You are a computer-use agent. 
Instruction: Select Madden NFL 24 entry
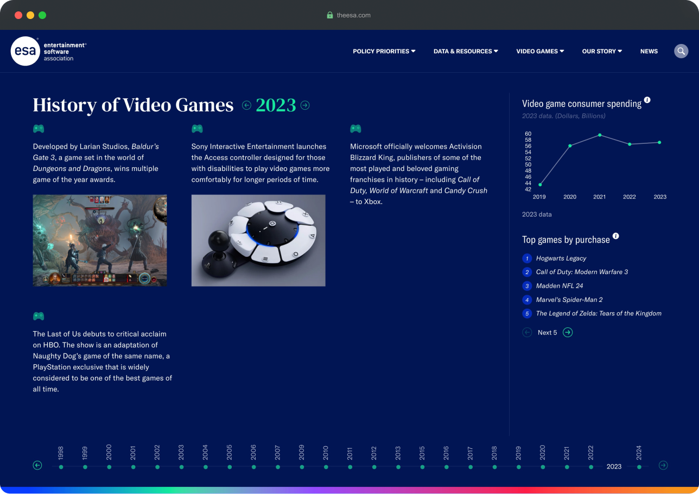click(560, 286)
